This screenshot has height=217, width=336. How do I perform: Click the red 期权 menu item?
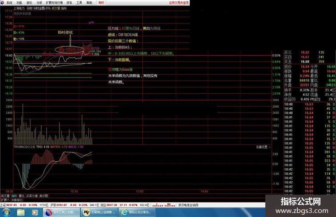click(x=101, y=3)
